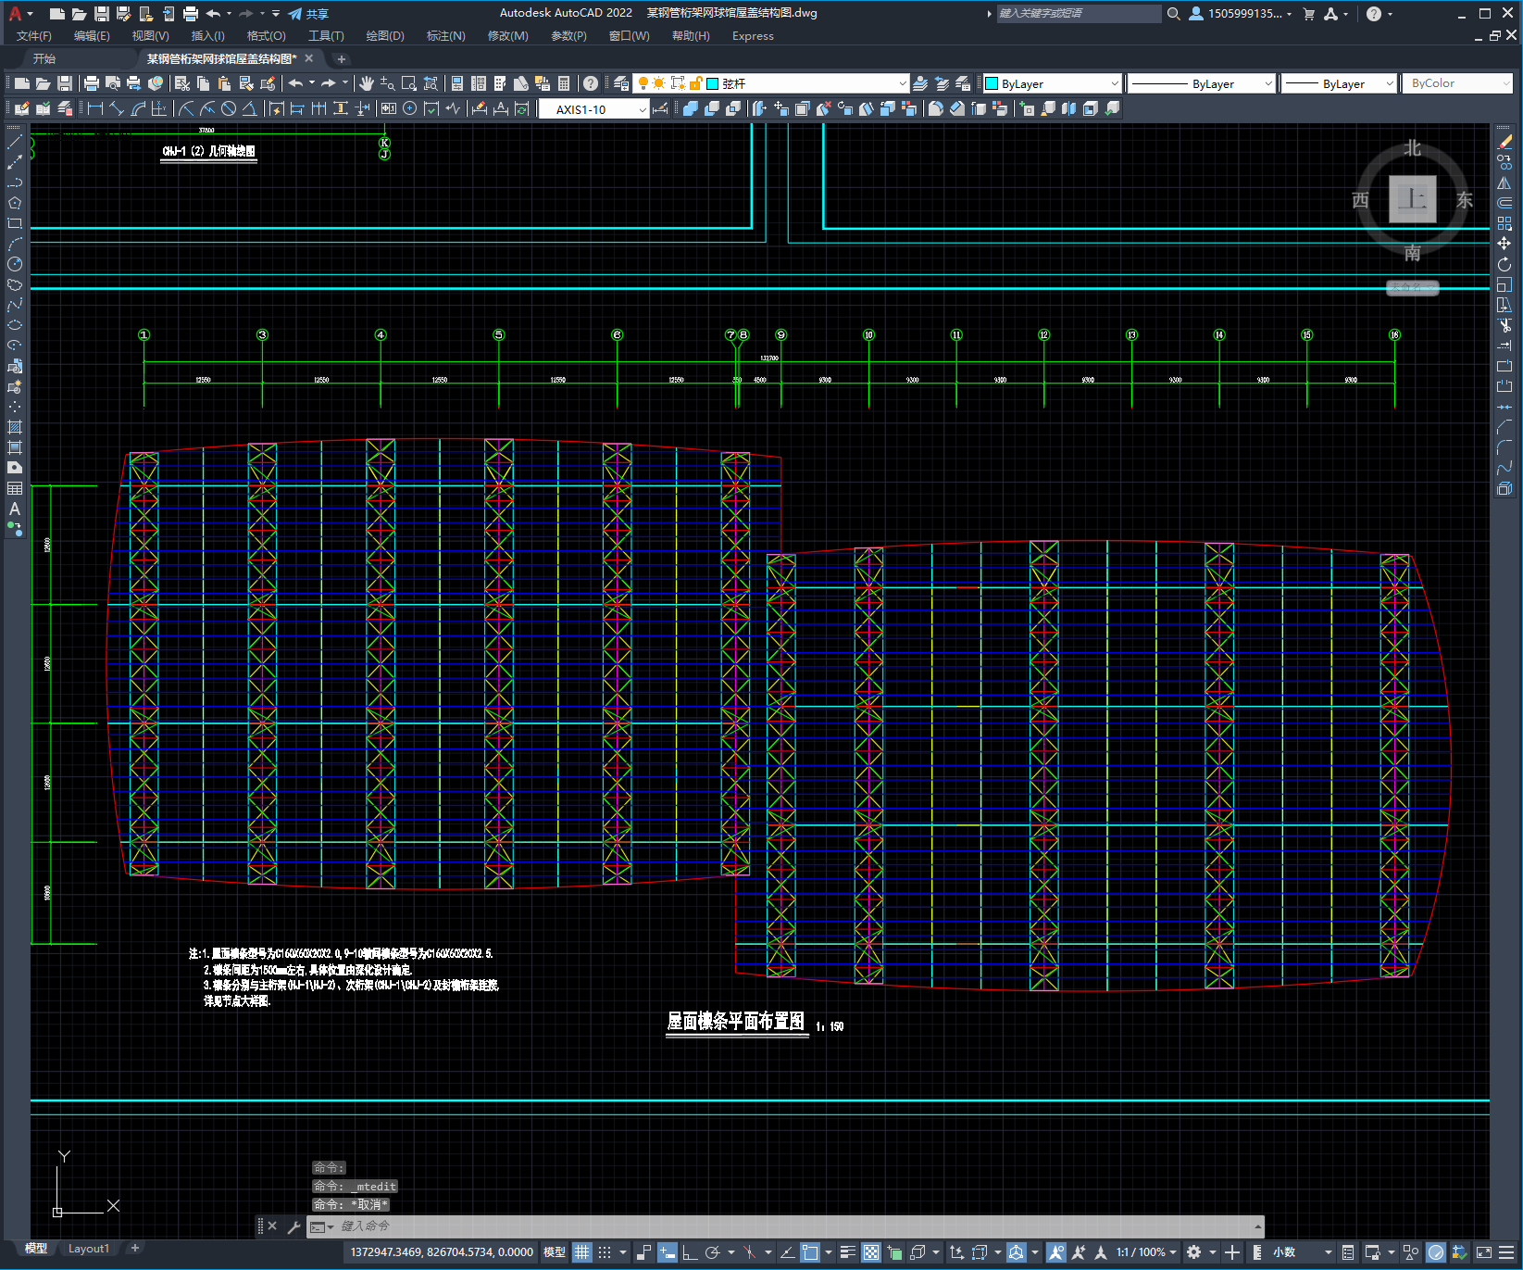The height and width of the screenshot is (1270, 1523).
Task: Pick the Circle tool in draw toolbar
Action: point(15,264)
